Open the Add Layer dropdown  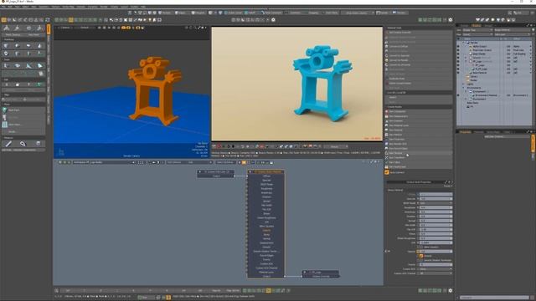(x=512, y=34)
